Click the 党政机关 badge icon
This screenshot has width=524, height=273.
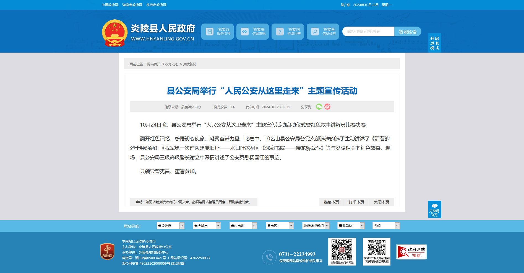coord(107,251)
